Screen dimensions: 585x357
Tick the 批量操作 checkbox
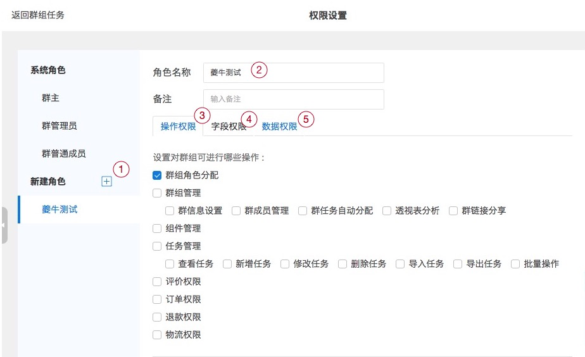[515, 264]
